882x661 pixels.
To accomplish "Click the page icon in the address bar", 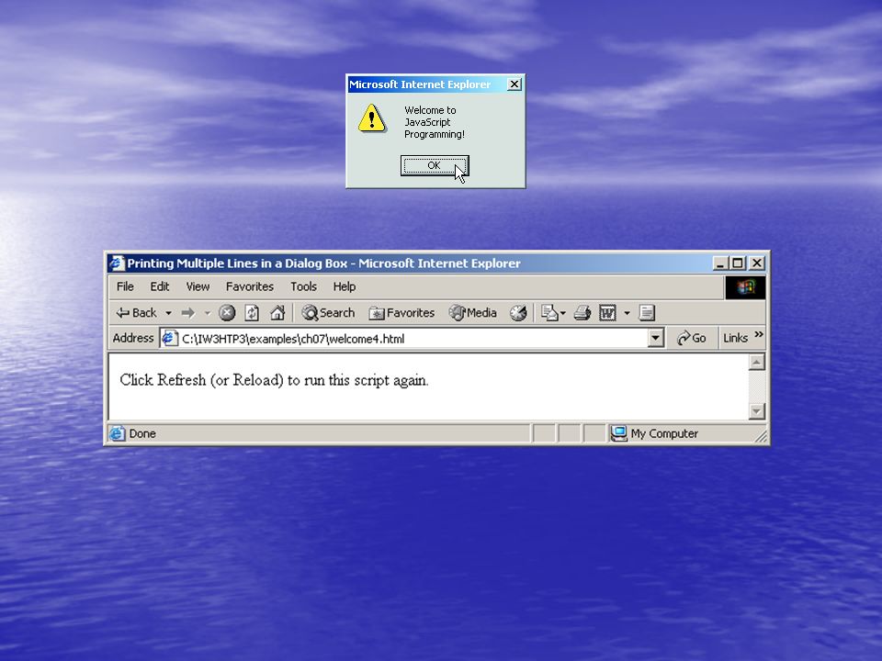I will [x=169, y=339].
